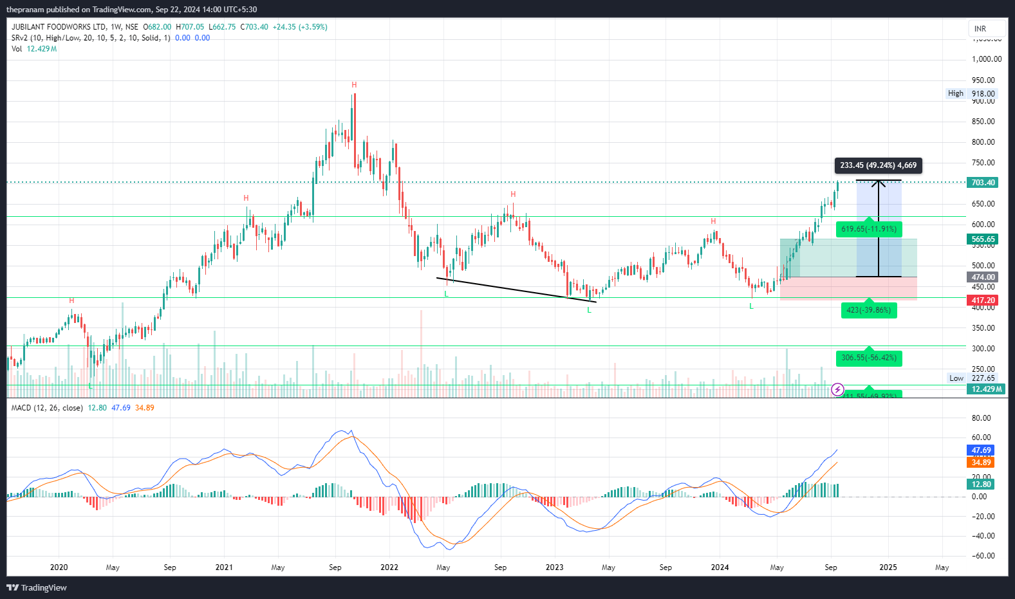1015x599 pixels.
Task: Click the 2021 time axis label
Action: coord(224,567)
